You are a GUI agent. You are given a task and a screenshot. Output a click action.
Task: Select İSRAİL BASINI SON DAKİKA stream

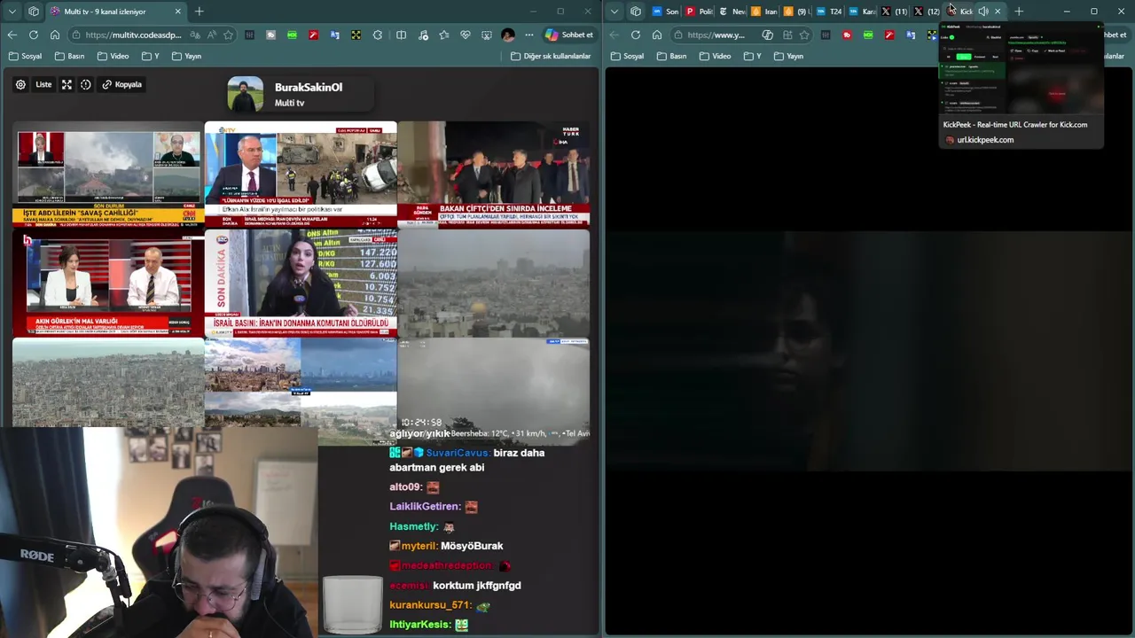tap(301, 282)
